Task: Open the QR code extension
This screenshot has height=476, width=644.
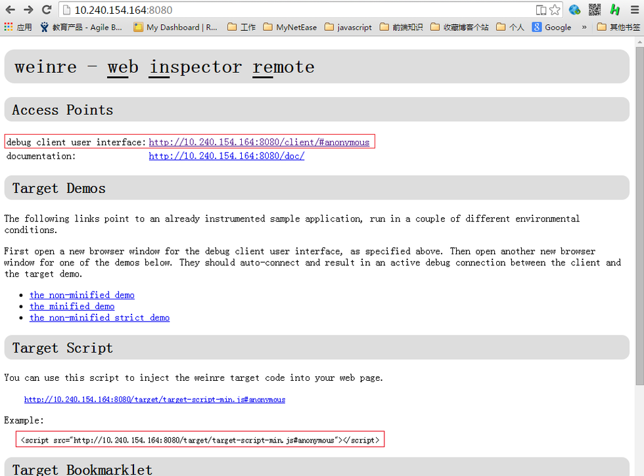Action: point(594,9)
